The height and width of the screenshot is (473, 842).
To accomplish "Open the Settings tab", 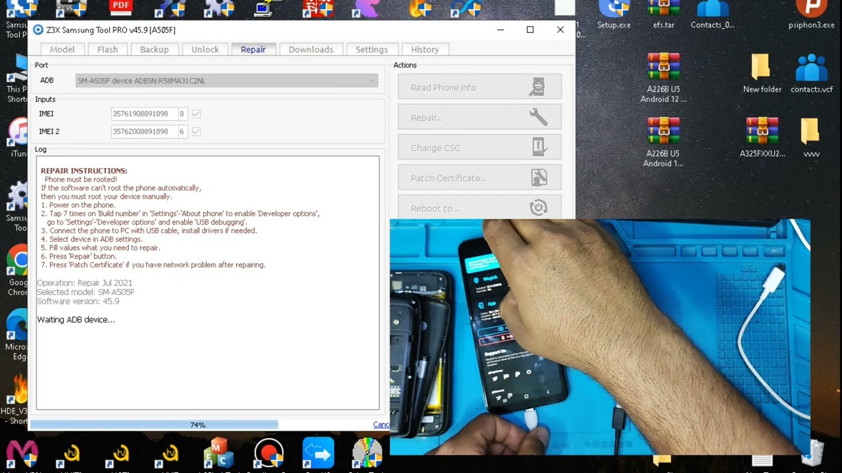I will coord(372,49).
